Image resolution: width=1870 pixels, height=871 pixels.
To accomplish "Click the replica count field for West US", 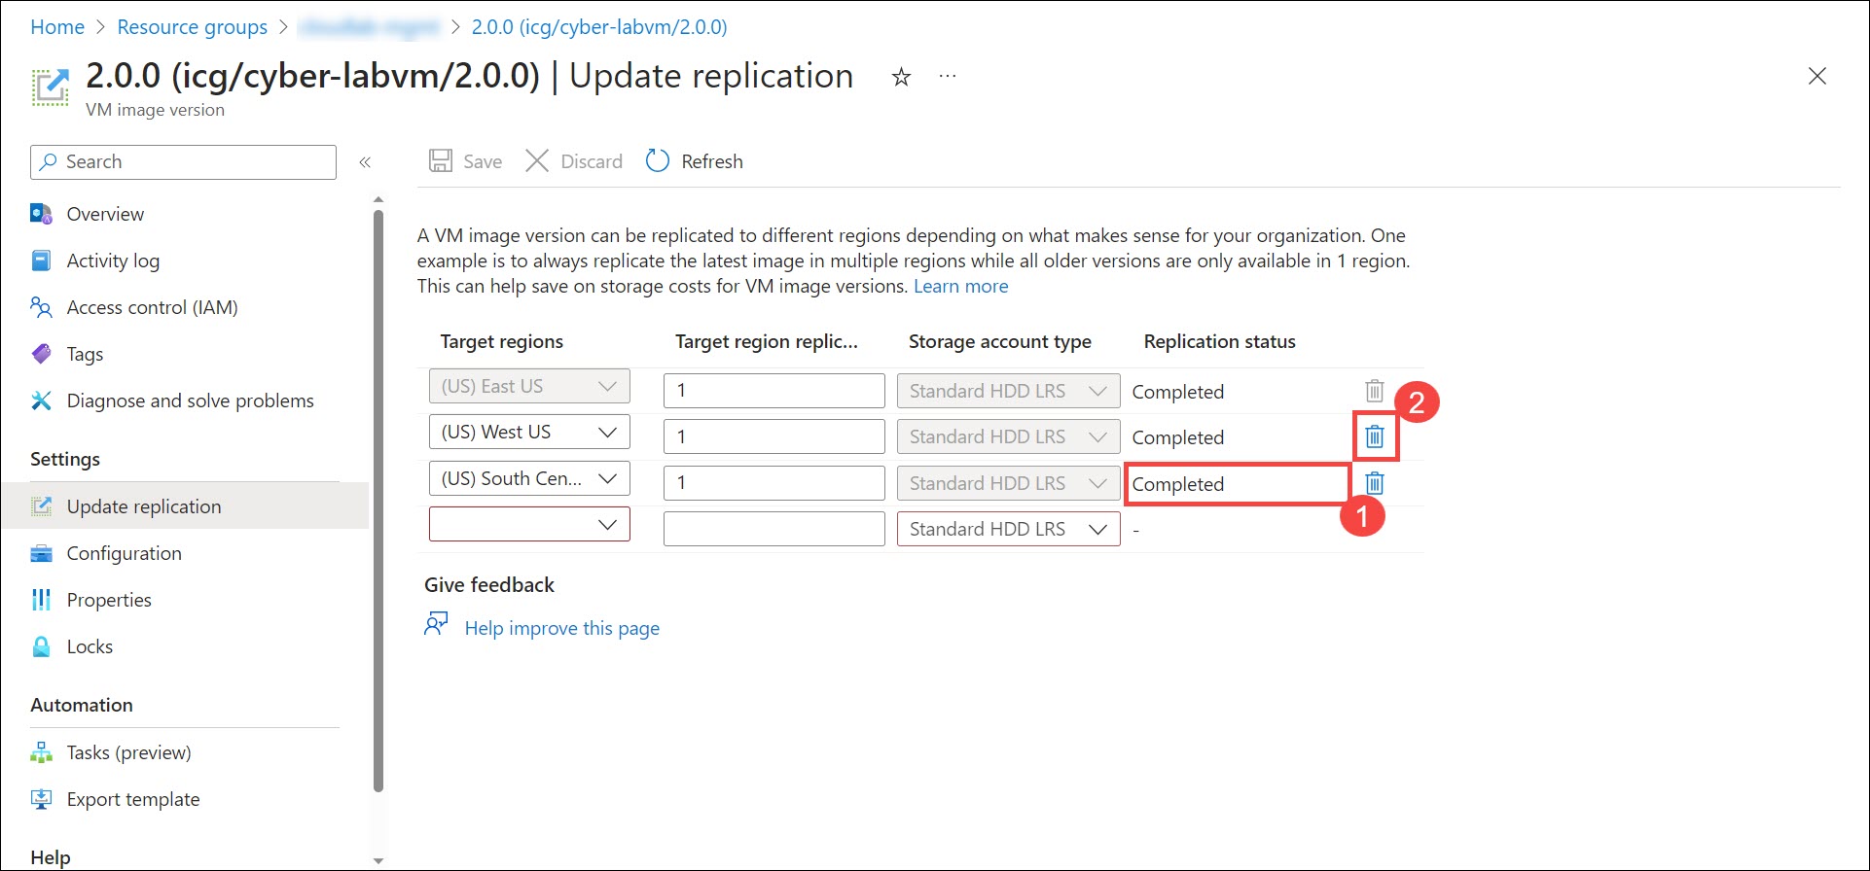I will (773, 436).
